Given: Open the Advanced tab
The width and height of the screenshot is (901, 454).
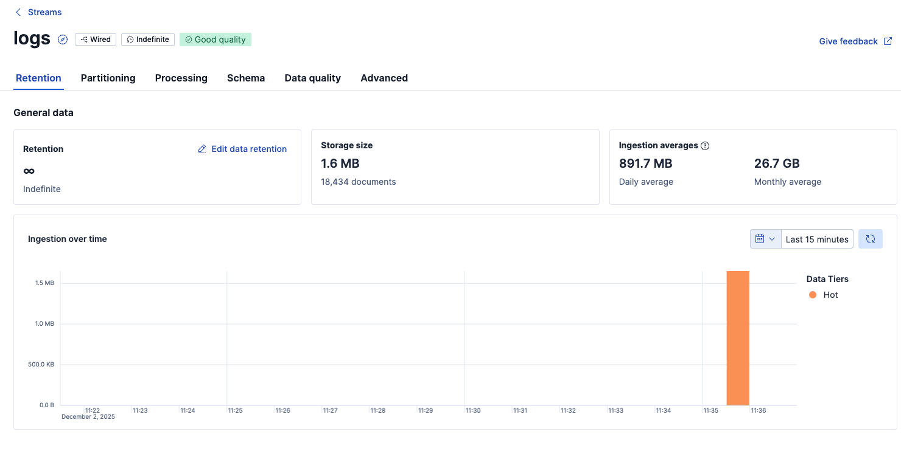Looking at the screenshot, I should coord(384,78).
